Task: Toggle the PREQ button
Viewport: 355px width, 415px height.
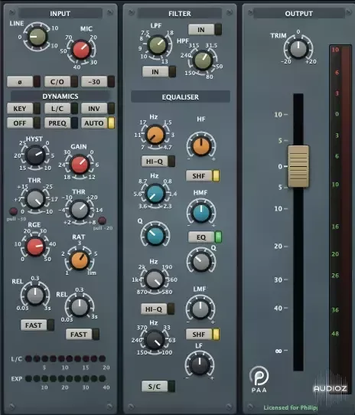Action: 61,123
